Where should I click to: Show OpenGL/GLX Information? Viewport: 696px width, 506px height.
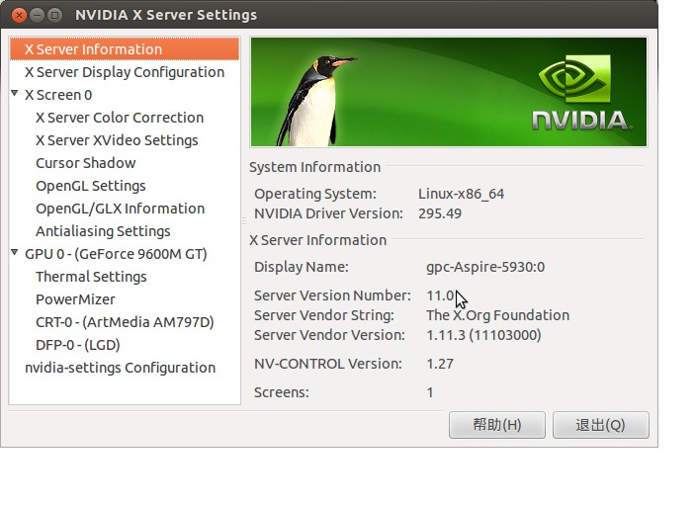click(x=120, y=209)
